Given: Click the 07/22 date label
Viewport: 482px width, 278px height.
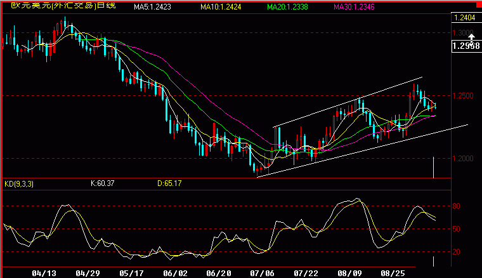Looking at the screenshot, I should tap(306, 273).
